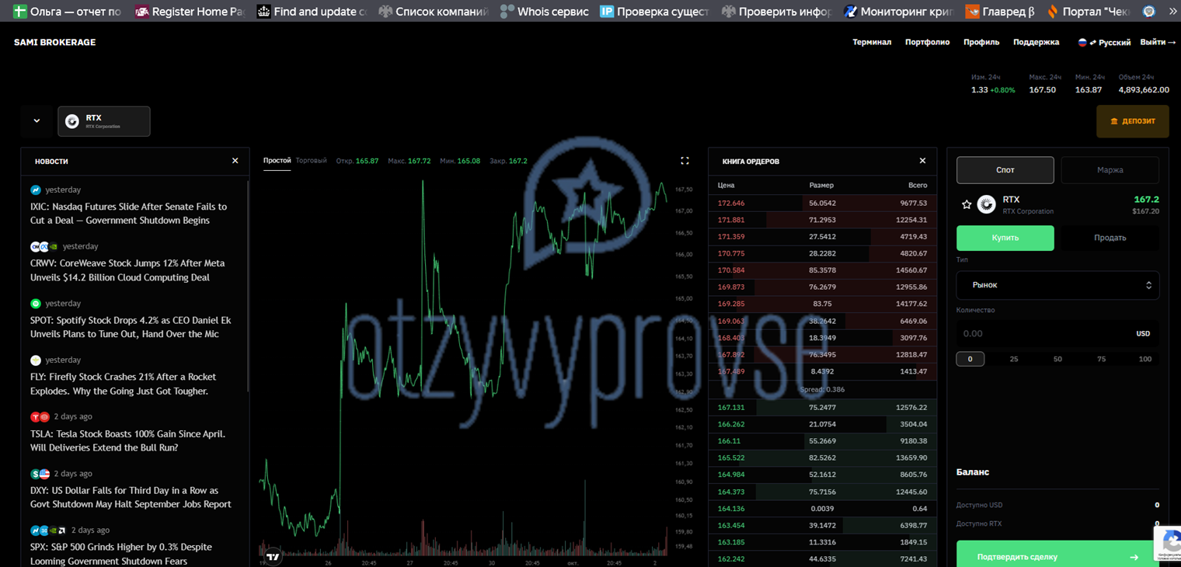Open the 'Главред β' bookmark

pos(1000,12)
